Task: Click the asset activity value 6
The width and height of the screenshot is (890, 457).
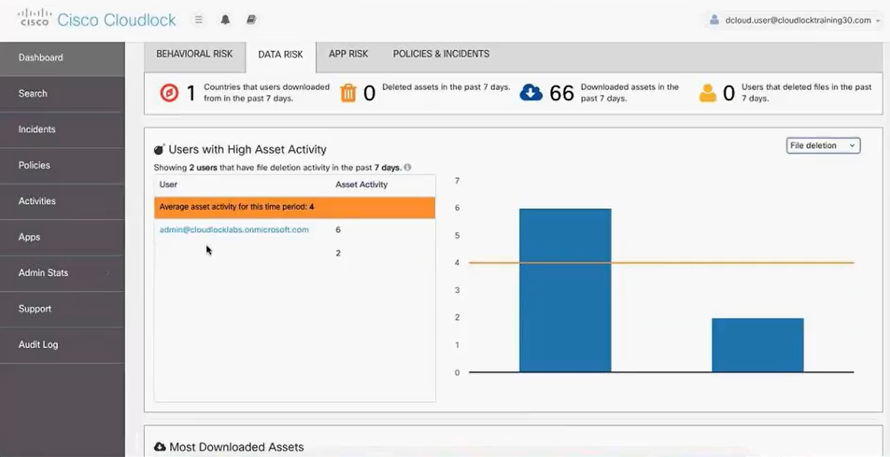Action: point(338,230)
